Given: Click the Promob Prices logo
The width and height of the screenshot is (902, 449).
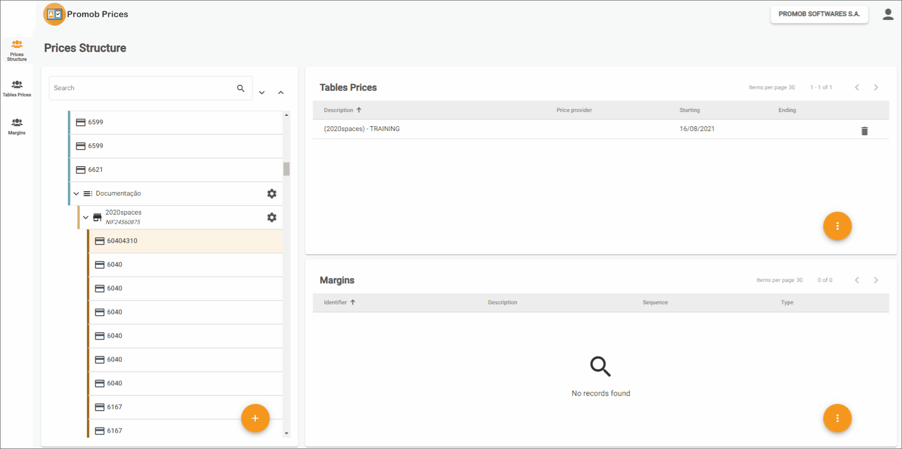Looking at the screenshot, I should coord(55,14).
